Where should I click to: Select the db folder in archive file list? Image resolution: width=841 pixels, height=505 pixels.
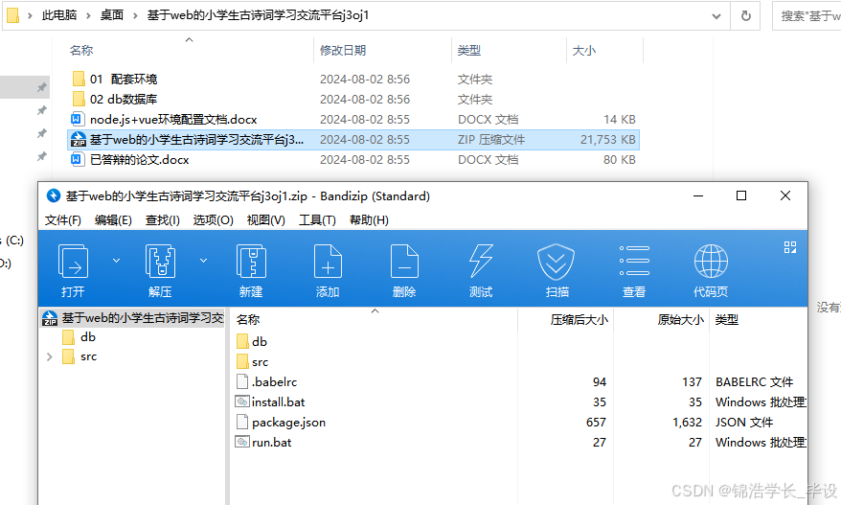pos(252,342)
